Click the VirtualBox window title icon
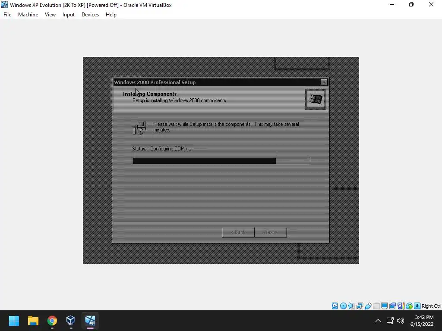The height and width of the screenshot is (331, 442). point(4,5)
